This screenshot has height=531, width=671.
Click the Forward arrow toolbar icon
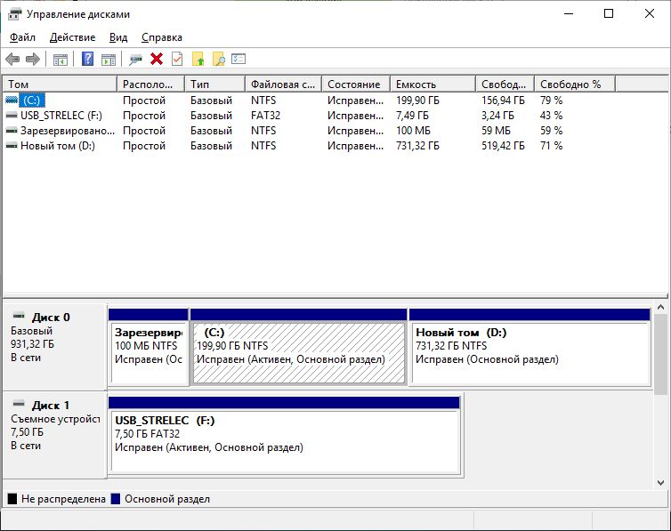pos(33,60)
